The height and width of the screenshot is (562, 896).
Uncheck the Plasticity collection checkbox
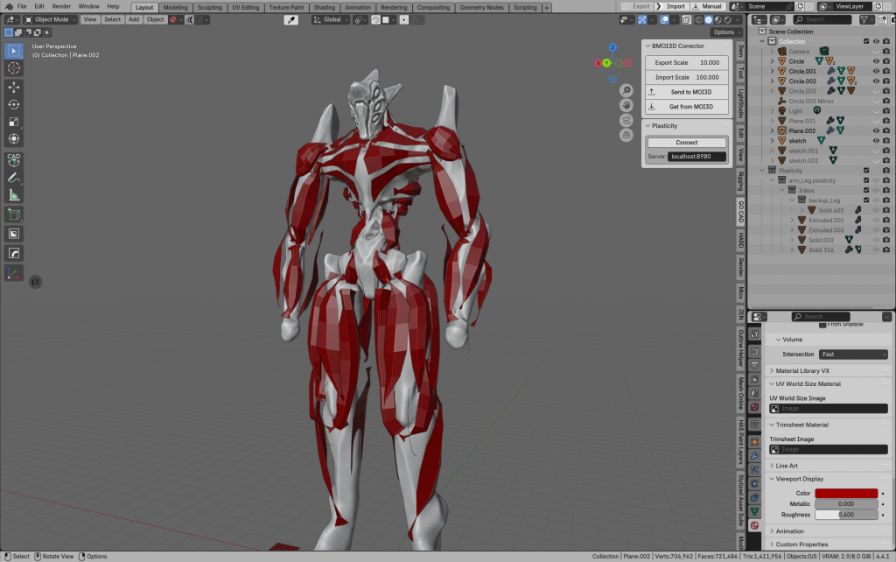click(866, 171)
